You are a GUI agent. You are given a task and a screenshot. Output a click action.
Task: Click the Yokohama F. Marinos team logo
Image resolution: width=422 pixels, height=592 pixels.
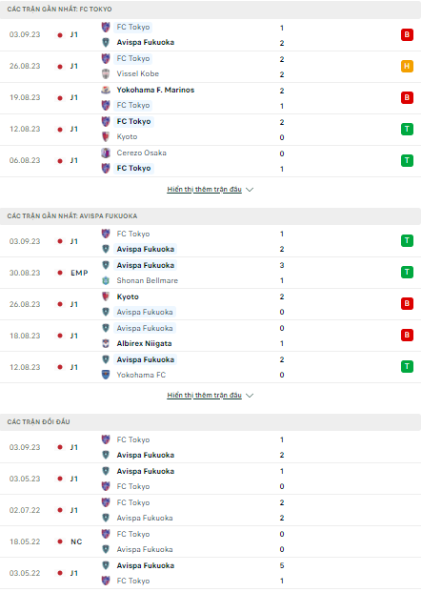coord(106,90)
